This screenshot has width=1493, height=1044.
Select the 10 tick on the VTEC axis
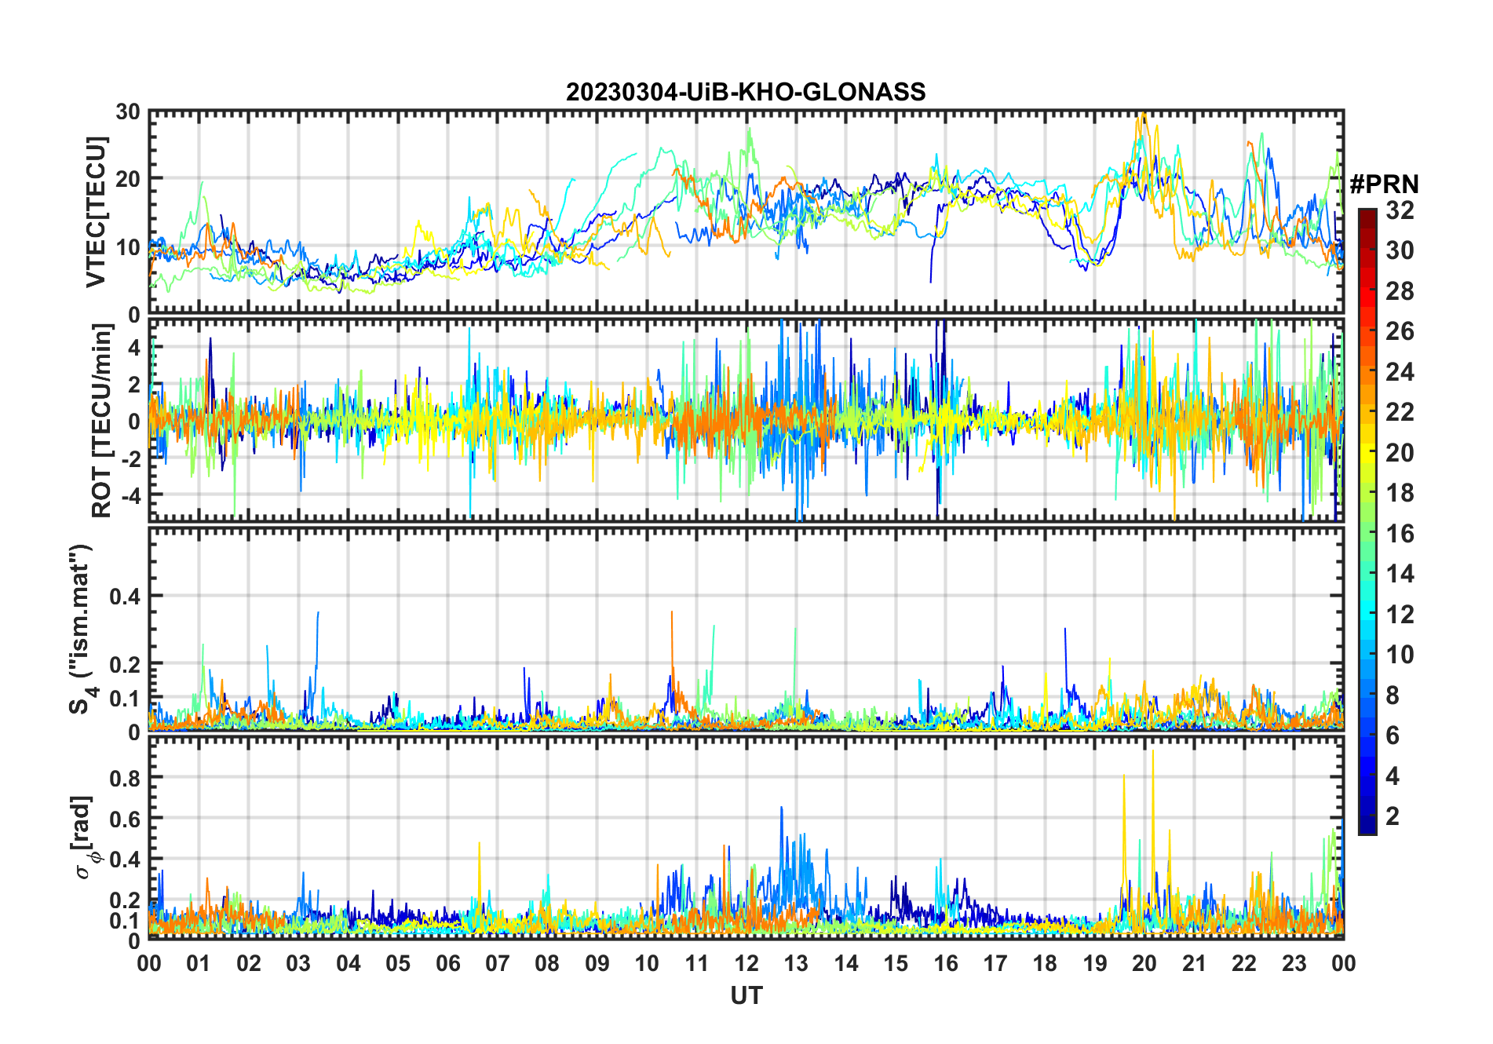(128, 246)
